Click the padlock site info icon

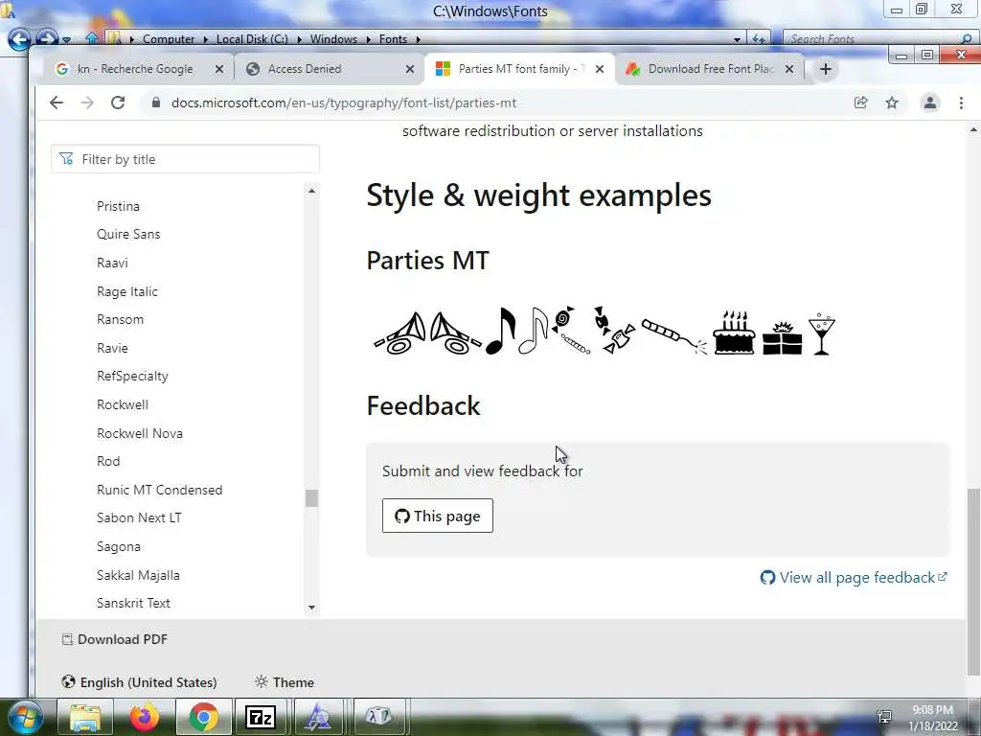pyautogui.click(x=156, y=103)
